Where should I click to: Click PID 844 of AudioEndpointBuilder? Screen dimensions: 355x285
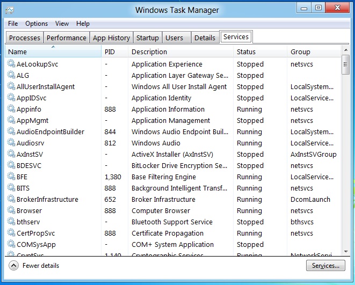[110, 132]
